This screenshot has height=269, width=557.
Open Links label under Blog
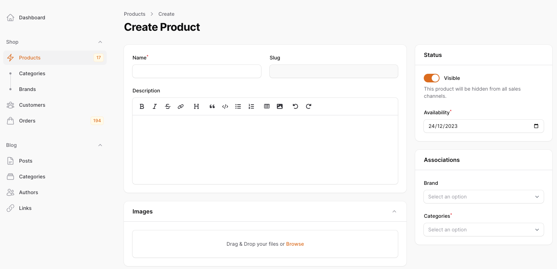[25, 208]
